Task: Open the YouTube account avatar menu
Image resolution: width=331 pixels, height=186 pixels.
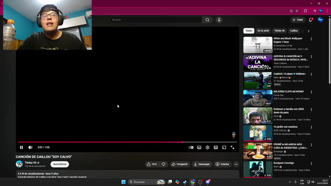Action: pos(320,20)
